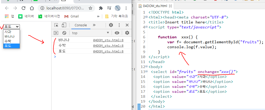Open DevTools settings gear
Image resolution: width=265 pixels, height=110 pixels.
[111, 25]
